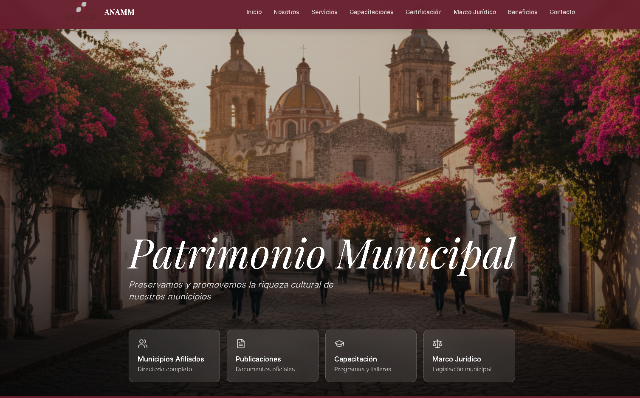The image size is (640, 398).
Task: Open the Municipios Afiliados card title
Action: point(171,359)
